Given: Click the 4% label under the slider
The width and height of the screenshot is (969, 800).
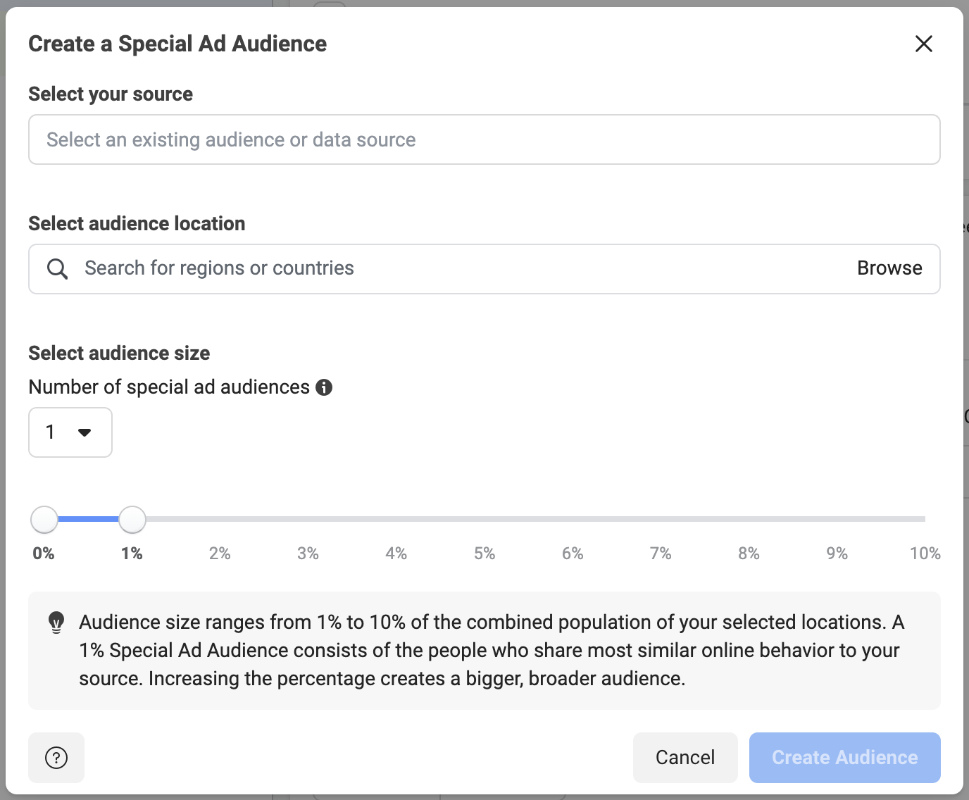Looking at the screenshot, I should click(x=396, y=554).
